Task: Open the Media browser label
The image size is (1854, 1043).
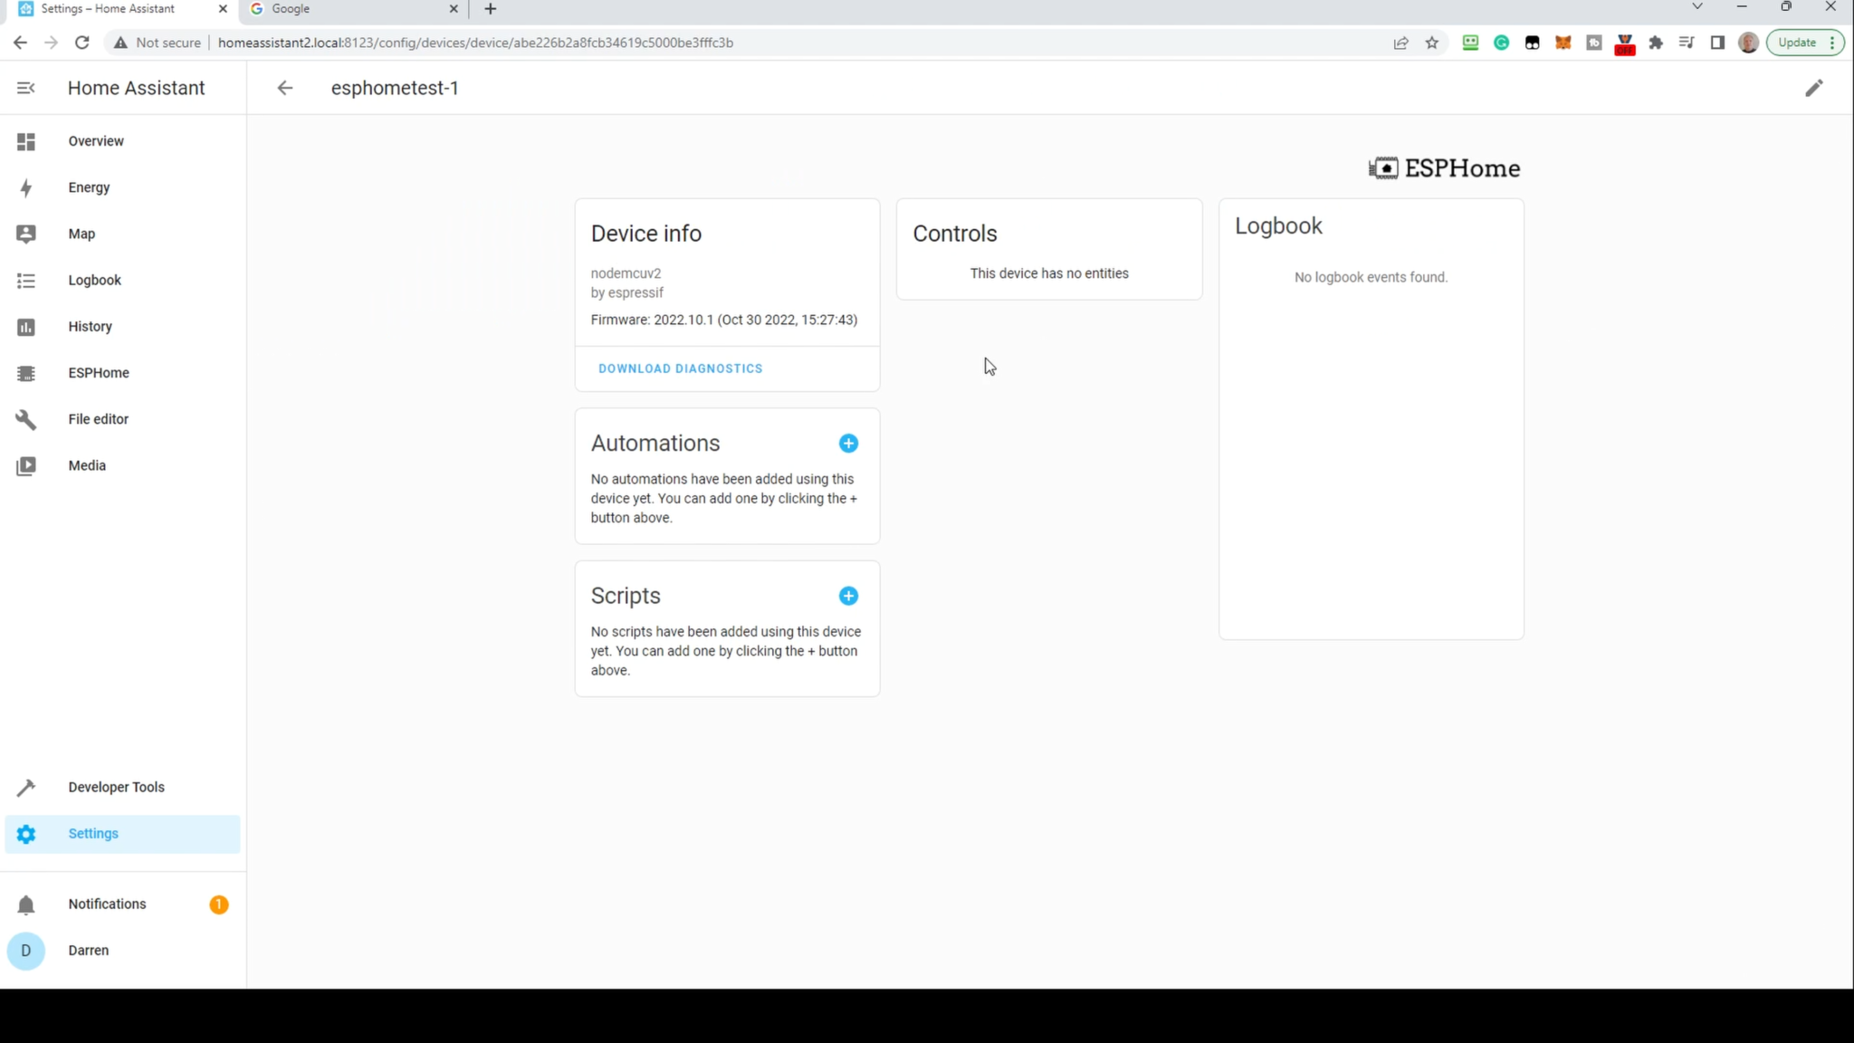Action: pos(87,465)
